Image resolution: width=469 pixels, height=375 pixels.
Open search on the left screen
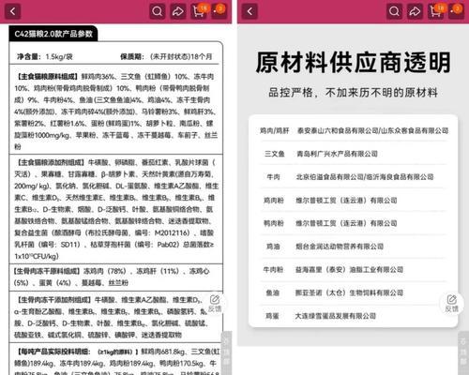157,11
